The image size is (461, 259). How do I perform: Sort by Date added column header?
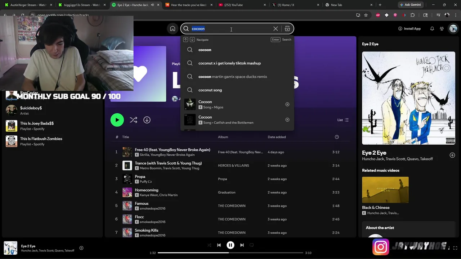277,137
